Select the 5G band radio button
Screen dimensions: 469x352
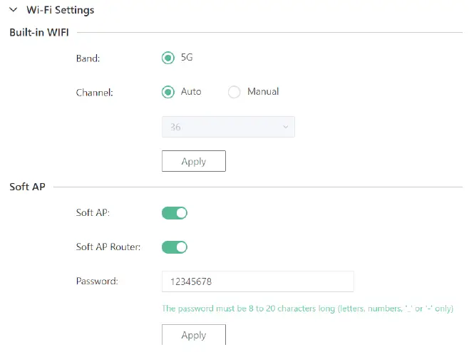(x=168, y=58)
